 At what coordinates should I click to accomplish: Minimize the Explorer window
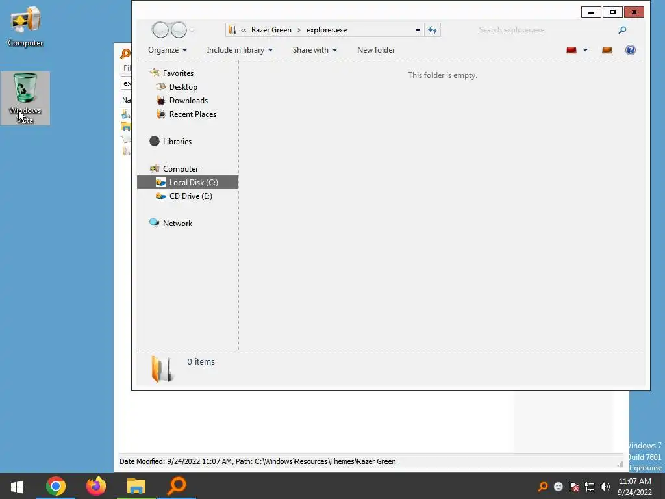591,12
